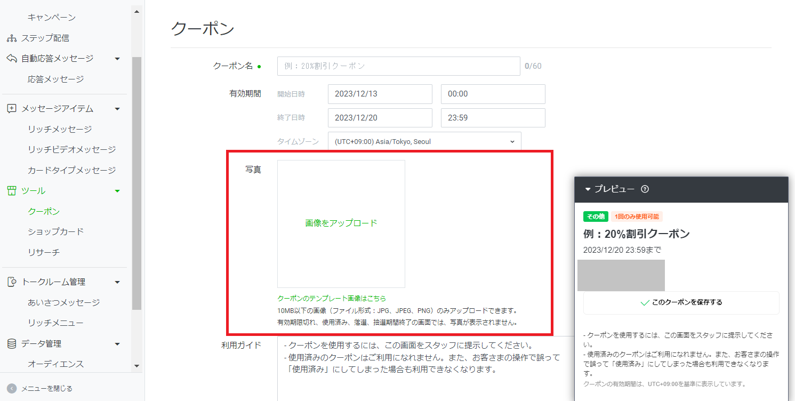Click the talk room management (トークルーム管理) icon
The width and height of the screenshot is (795, 401).
[x=12, y=282]
